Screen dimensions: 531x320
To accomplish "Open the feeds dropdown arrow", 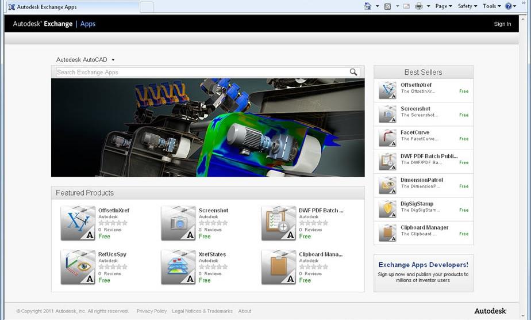I will tap(397, 6).
